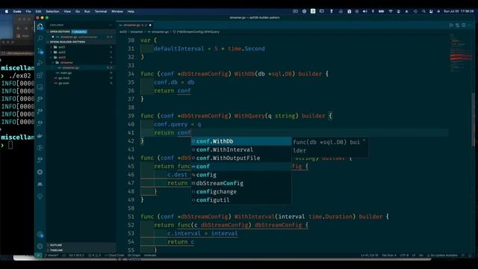478x269 pixels.
Task: Open the Selection menu
Action: tap(52, 11)
